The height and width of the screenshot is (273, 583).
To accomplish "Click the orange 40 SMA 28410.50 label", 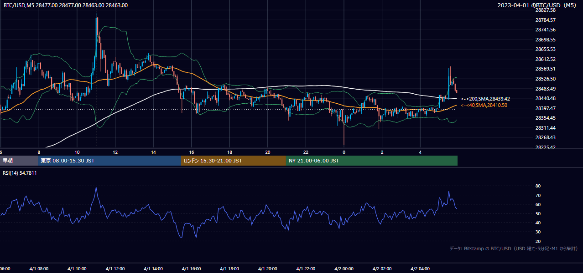I will (x=484, y=105).
